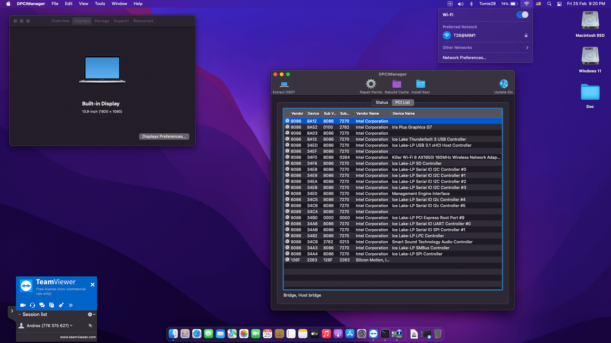Click the lookup icon on Silicon Motion row
611x343 pixels.
[287, 259]
